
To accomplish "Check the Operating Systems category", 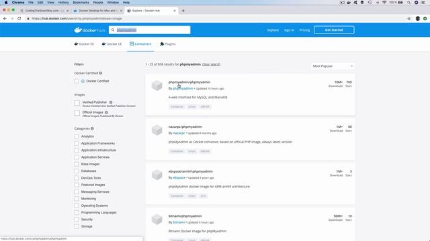I will coord(77,206).
